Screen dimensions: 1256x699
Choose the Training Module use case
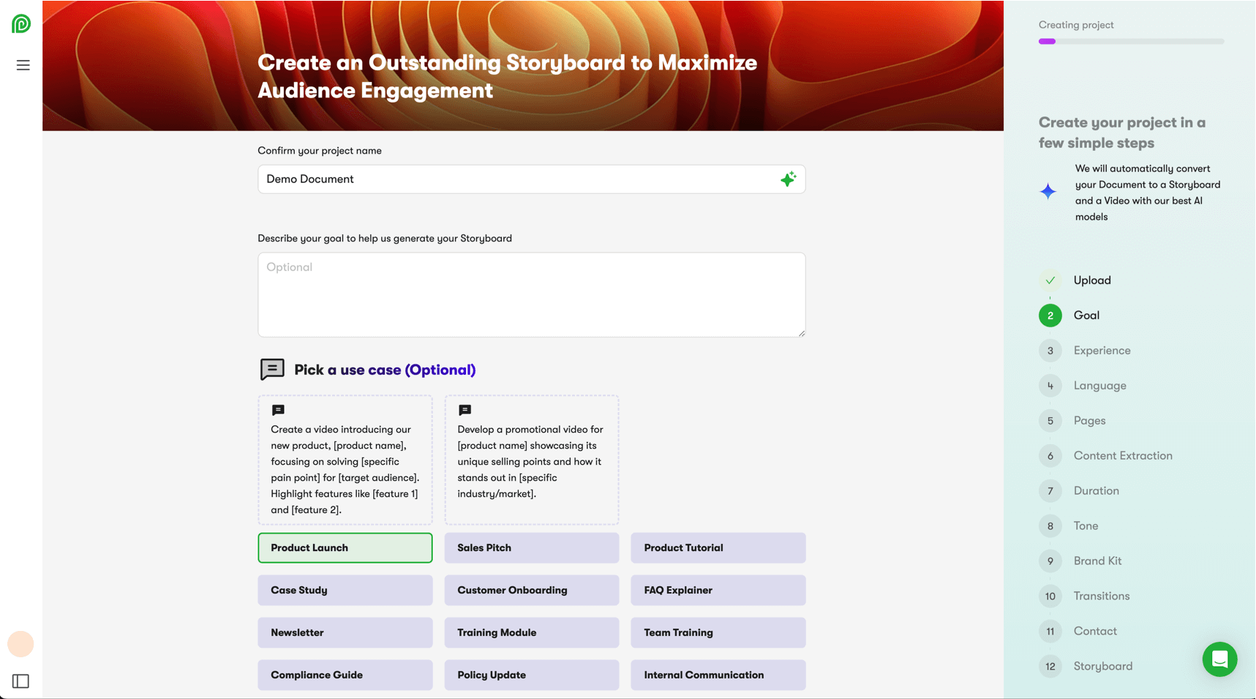532,633
